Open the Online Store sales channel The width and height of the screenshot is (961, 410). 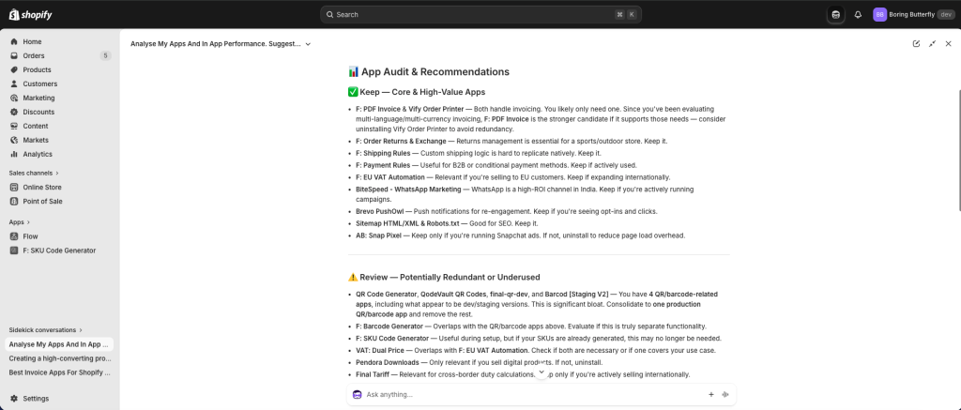(x=42, y=187)
